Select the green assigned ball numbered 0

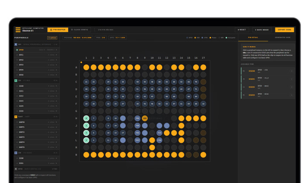point(86,118)
